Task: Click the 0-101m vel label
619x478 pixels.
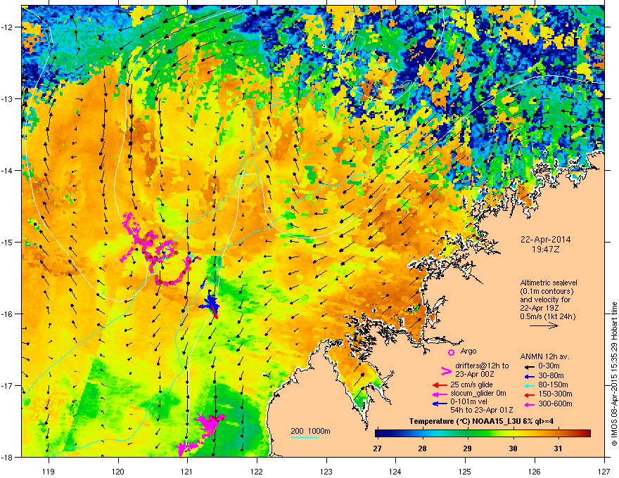Action: click(469, 402)
